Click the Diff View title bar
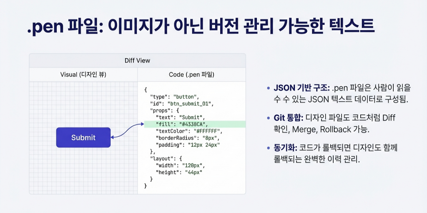This screenshot has height=213, width=427. pyautogui.click(x=137, y=60)
